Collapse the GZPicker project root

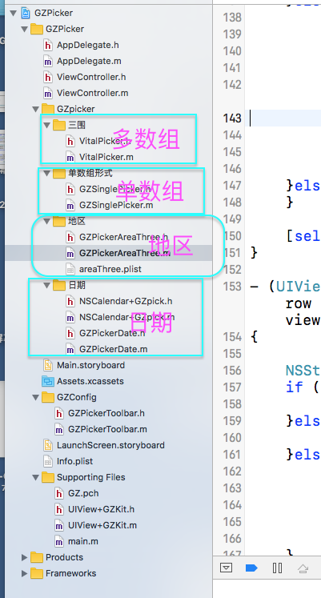[14, 13]
